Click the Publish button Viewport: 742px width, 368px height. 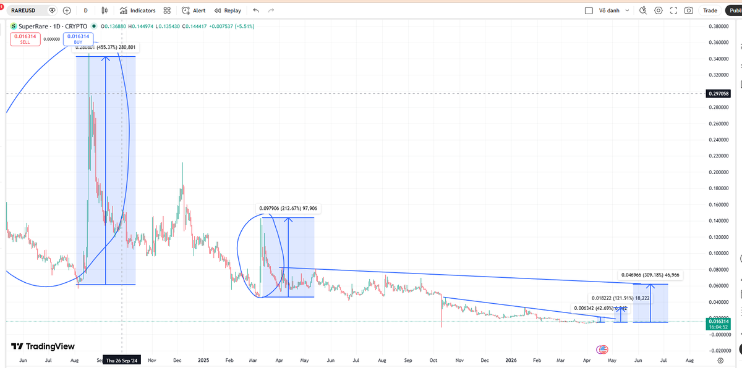tap(735, 10)
